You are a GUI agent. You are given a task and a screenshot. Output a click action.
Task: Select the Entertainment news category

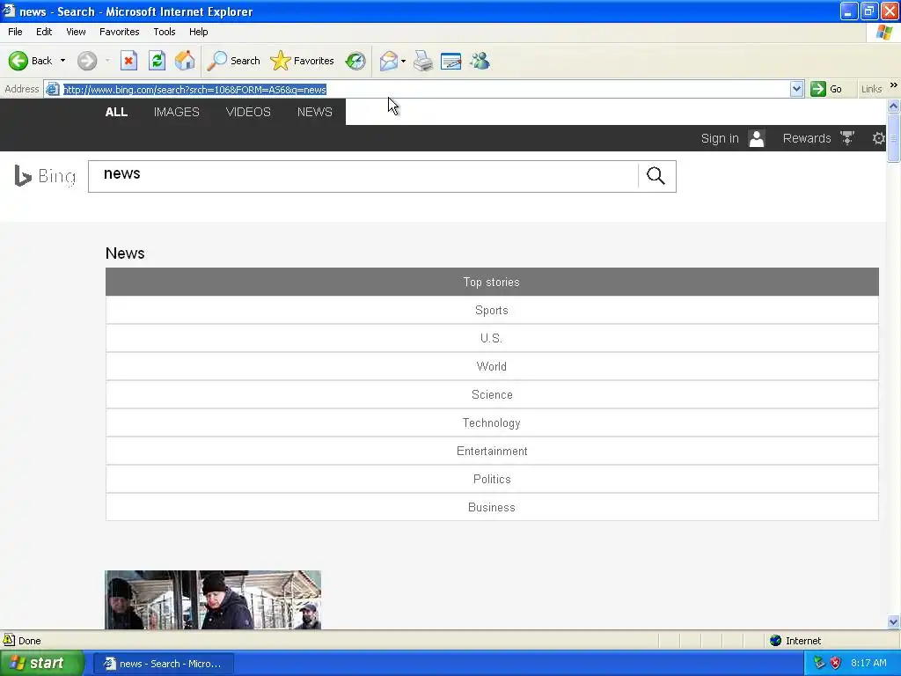tap(492, 451)
